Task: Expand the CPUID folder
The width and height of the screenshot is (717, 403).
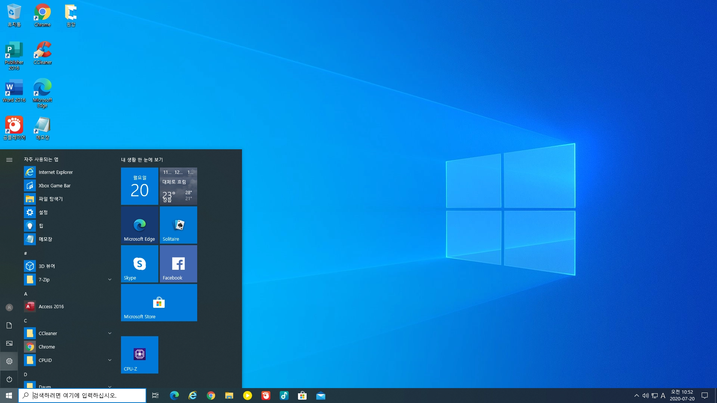Action: [110, 360]
